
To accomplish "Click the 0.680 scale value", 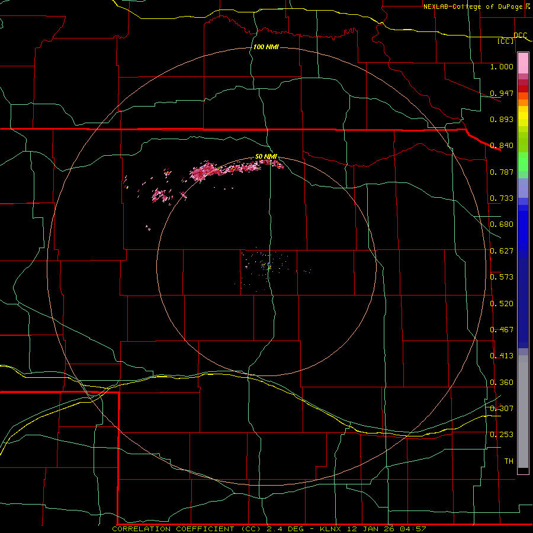I will click(502, 224).
